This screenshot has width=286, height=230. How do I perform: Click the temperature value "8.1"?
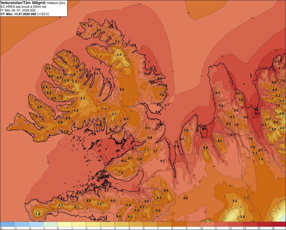tap(264, 125)
